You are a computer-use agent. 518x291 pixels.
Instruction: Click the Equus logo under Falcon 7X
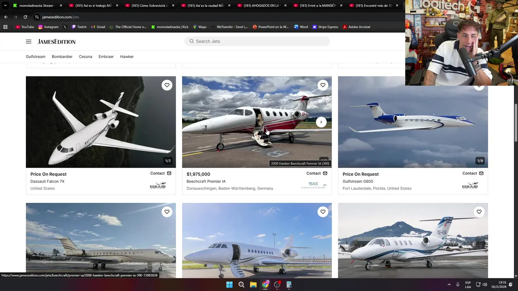coord(158,186)
